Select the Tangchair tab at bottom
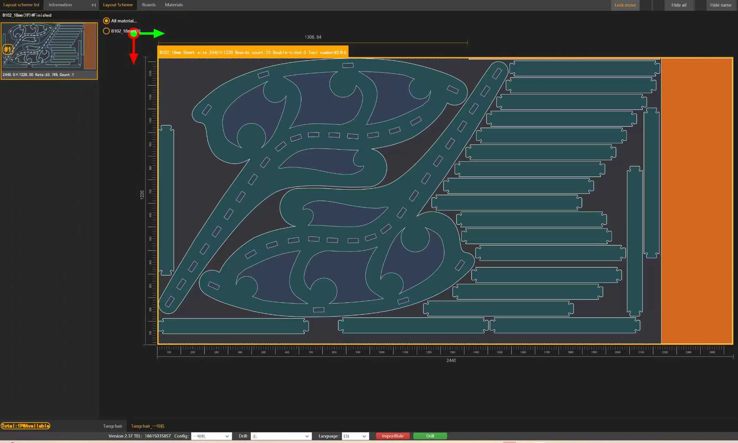This screenshot has width=738, height=443. point(112,426)
